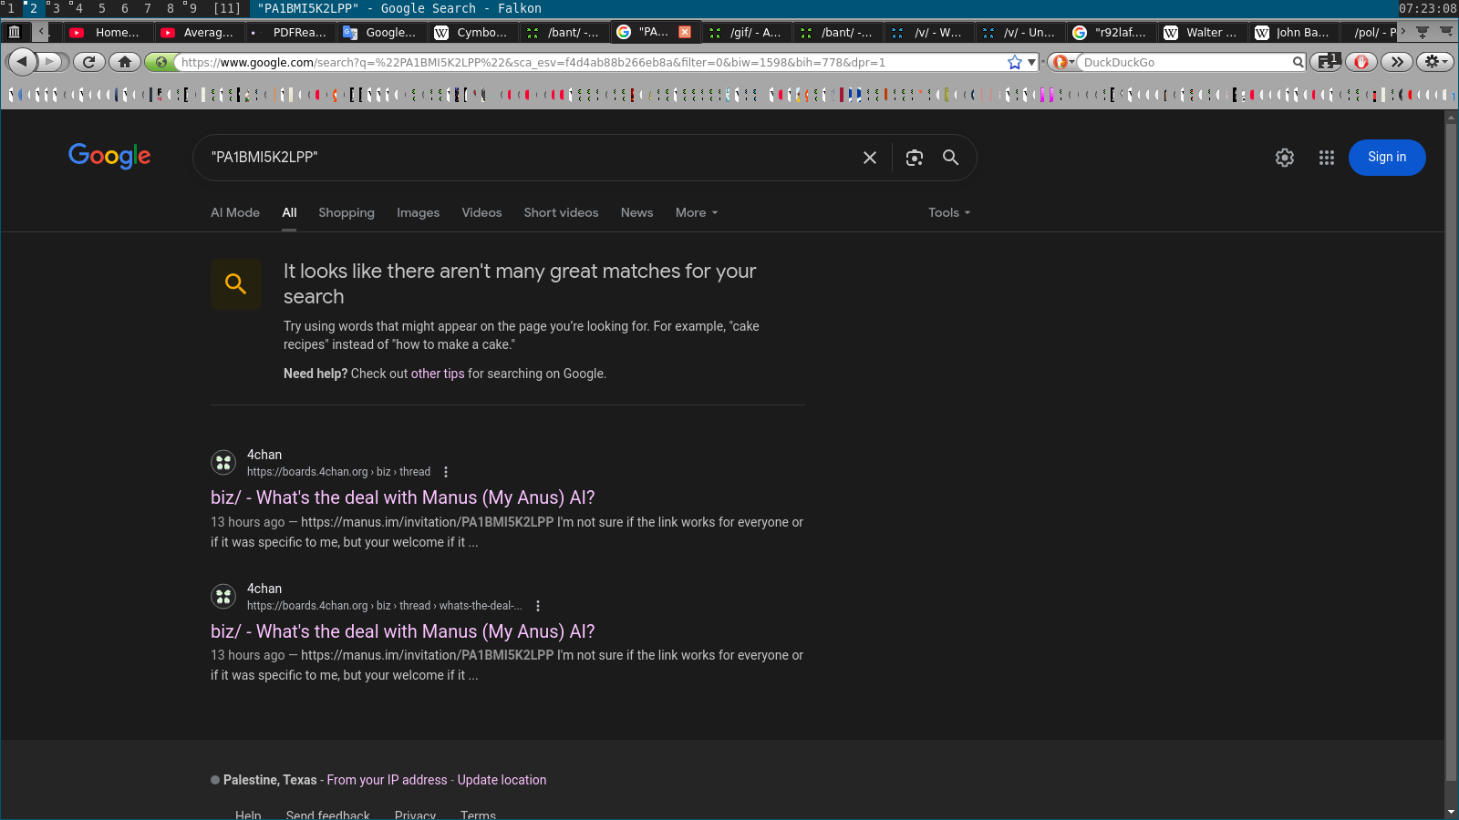
Task: Open the options menu for the first 4chan result
Action: coord(446,472)
